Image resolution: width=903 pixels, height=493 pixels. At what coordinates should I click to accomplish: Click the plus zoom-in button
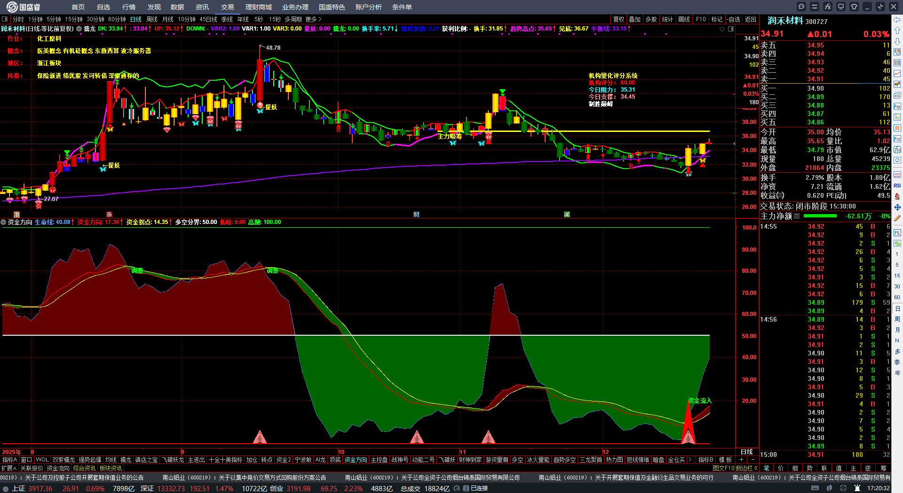pyautogui.click(x=741, y=460)
